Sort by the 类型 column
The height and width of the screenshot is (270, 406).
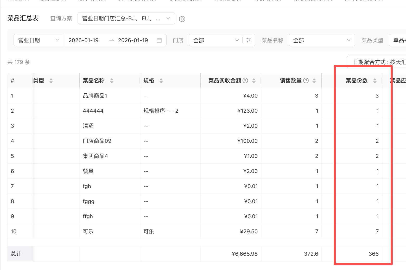click(51, 81)
